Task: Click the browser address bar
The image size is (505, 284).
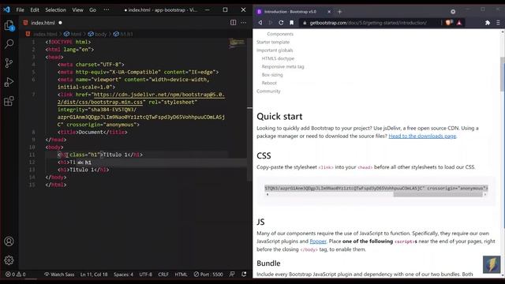Action: point(368,23)
